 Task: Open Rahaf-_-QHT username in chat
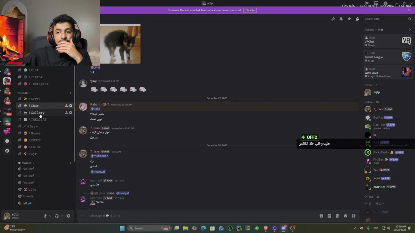click(x=100, y=105)
